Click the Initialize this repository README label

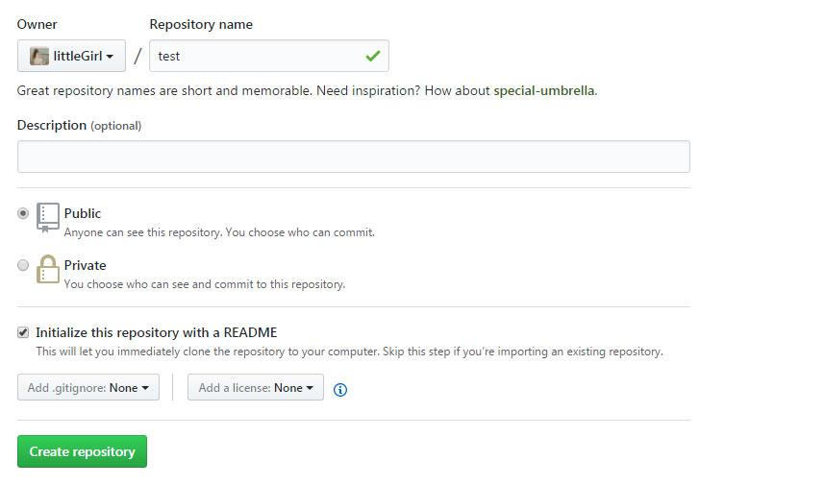point(156,332)
